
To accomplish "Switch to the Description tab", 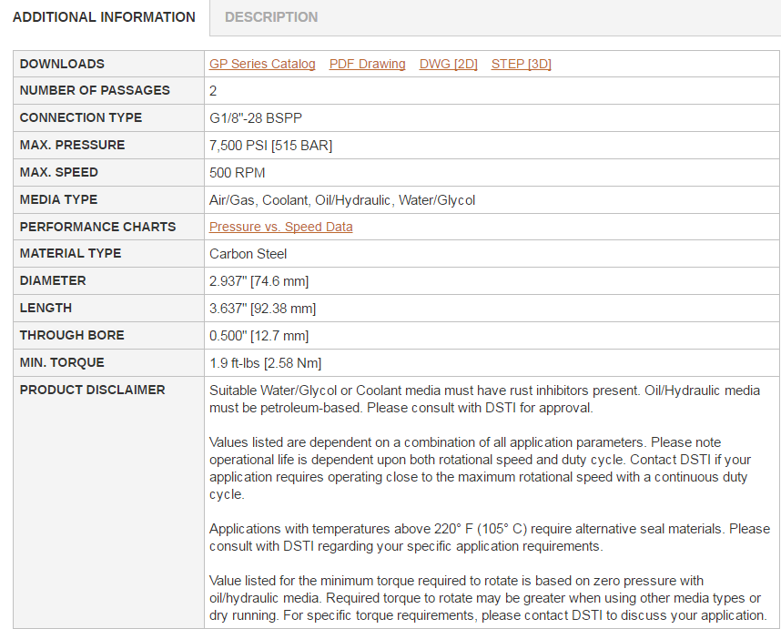I will pyautogui.click(x=271, y=17).
